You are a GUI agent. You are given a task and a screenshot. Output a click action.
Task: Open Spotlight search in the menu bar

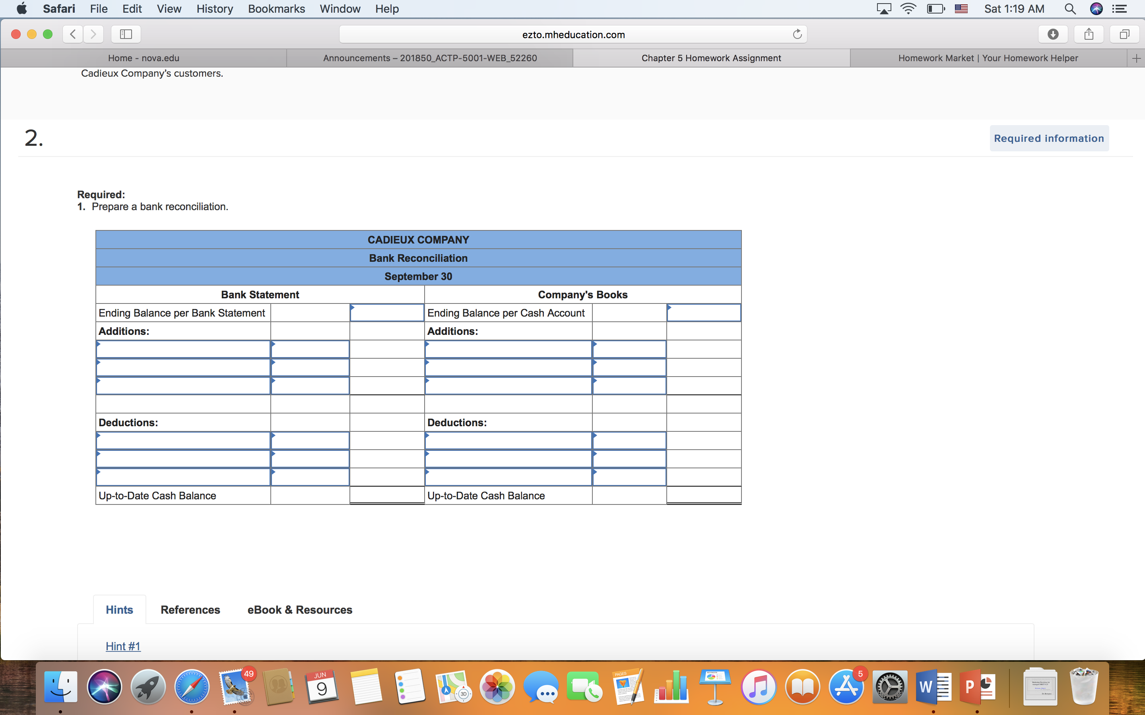1070,9
